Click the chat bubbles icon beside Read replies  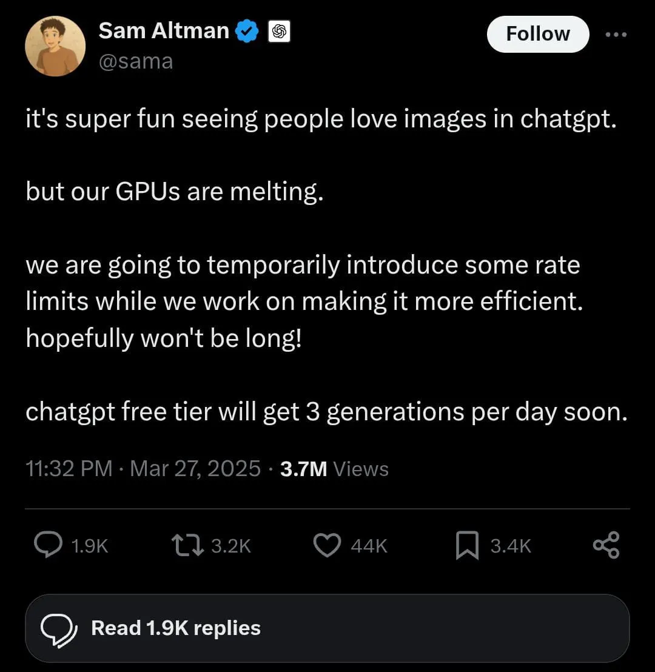click(59, 628)
